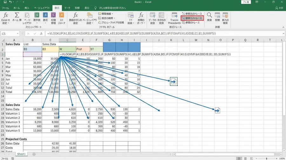Click the large Trace Precedents icon

click(174, 15)
